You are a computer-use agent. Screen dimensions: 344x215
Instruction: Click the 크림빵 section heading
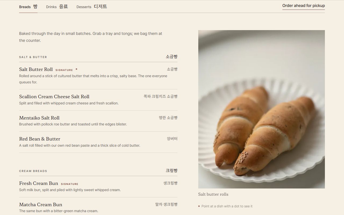click(x=171, y=171)
